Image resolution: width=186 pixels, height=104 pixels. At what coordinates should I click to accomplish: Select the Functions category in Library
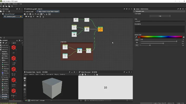tap(4, 96)
